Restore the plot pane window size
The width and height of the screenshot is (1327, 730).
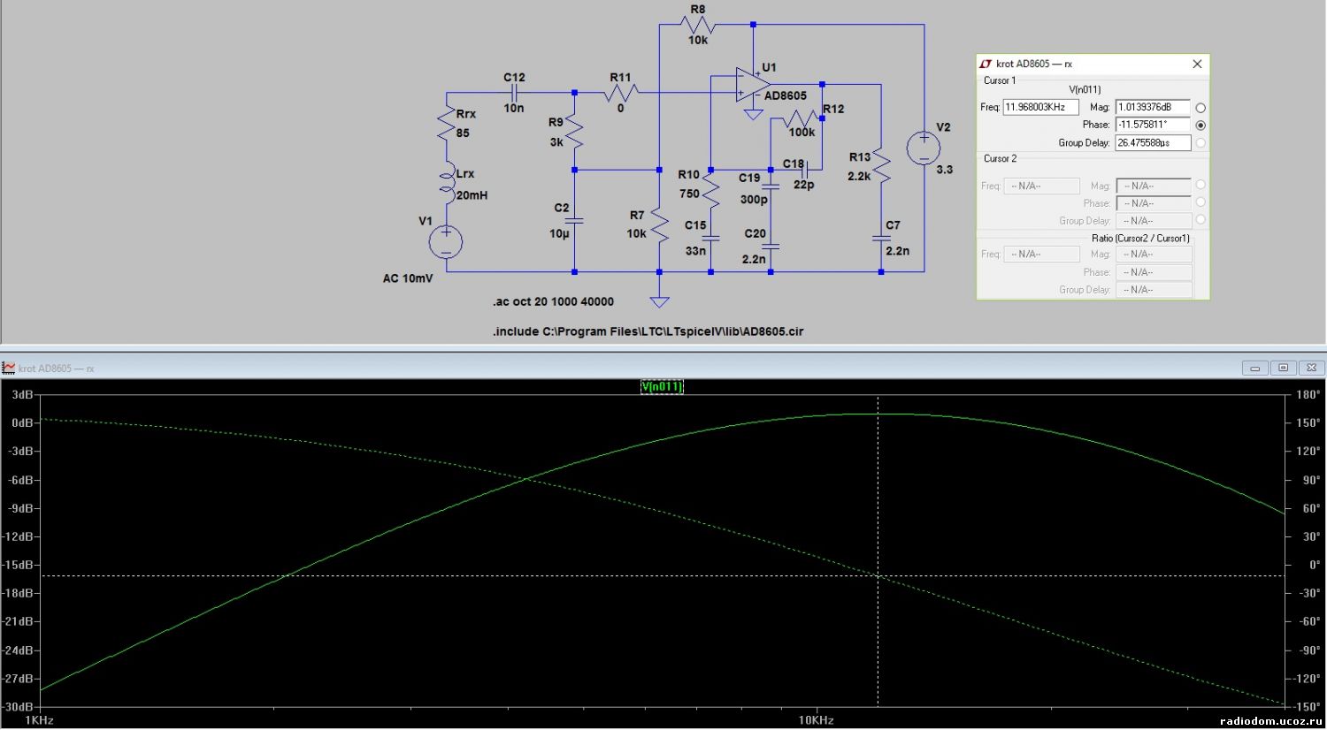[x=1283, y=368]
